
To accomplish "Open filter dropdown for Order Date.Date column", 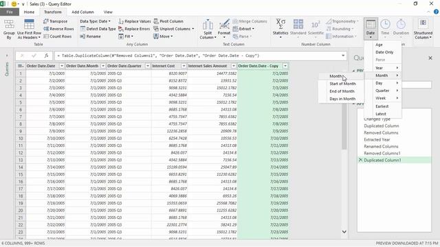I will [62, 66].
